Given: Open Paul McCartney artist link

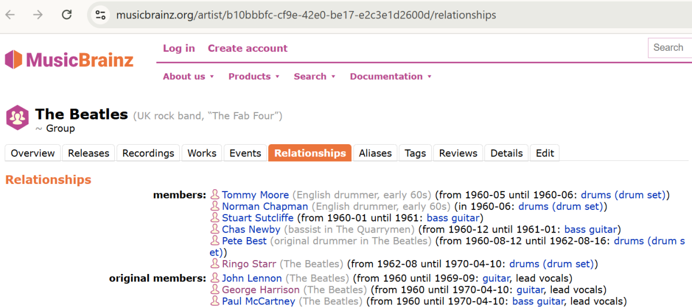Looking at the screenshot, I should tap(258, 301).
